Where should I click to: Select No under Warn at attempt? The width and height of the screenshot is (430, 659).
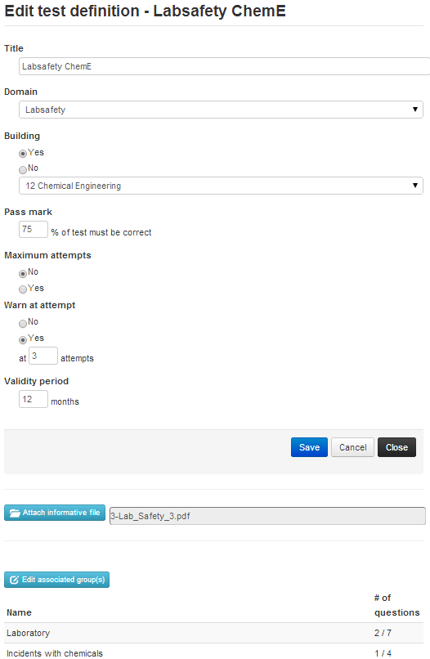(x=23, y=324)
